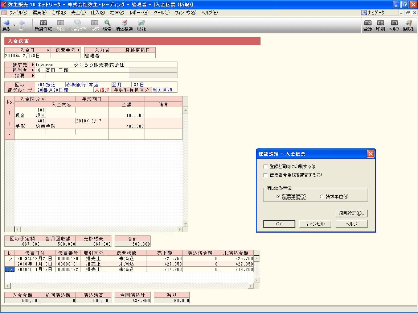Click the キャンセル button in dialog

click(315, 224)
